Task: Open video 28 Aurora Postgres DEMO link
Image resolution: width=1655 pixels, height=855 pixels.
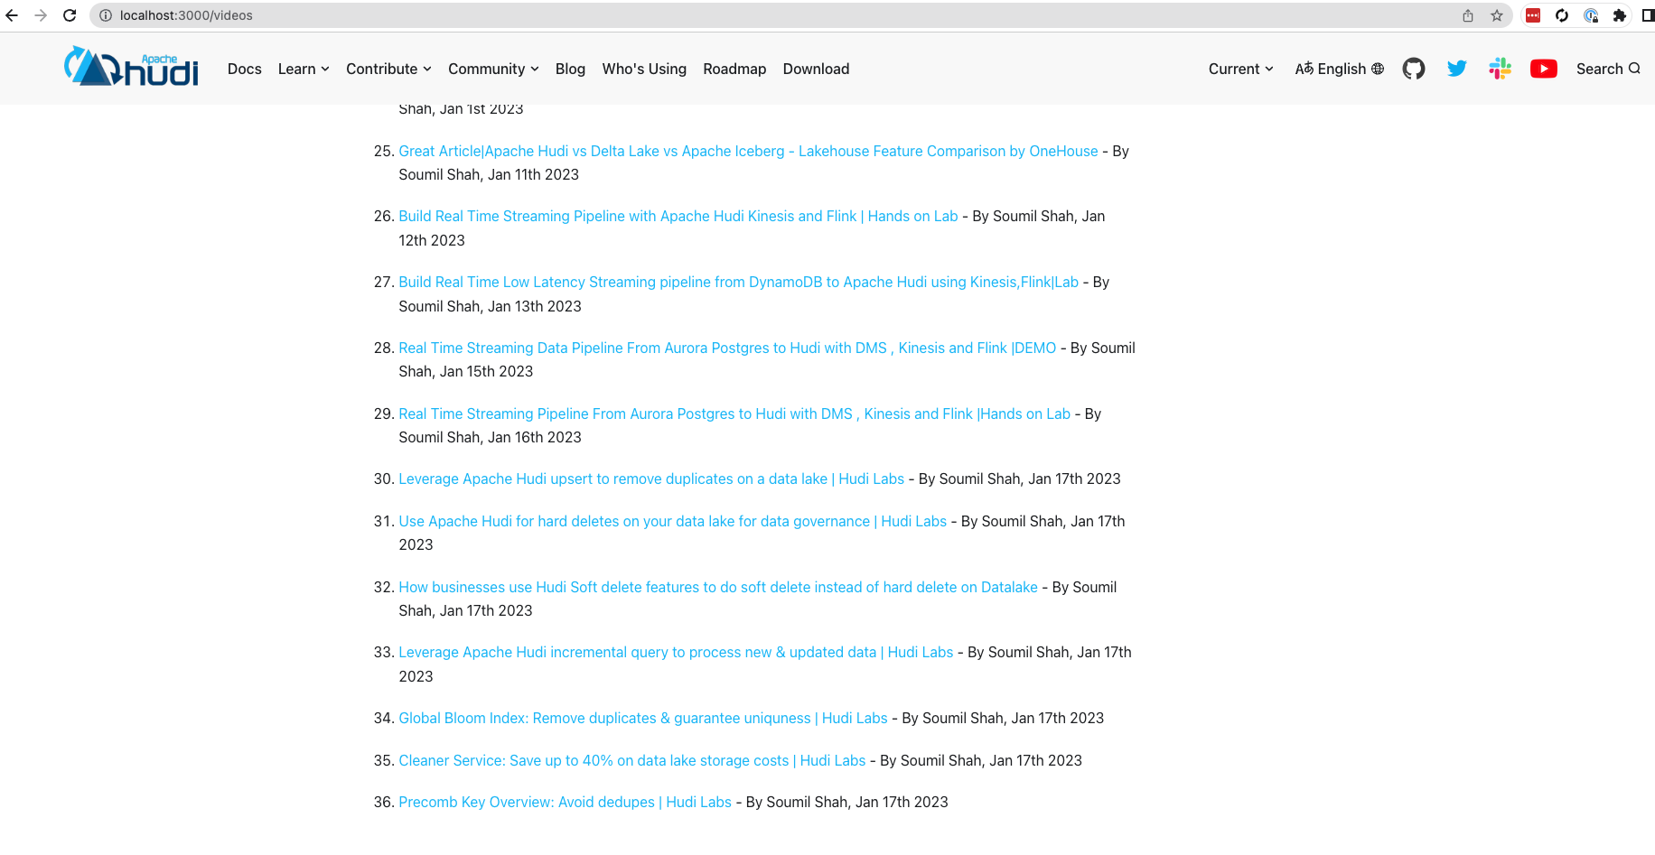Action: [x=727, y=348]
